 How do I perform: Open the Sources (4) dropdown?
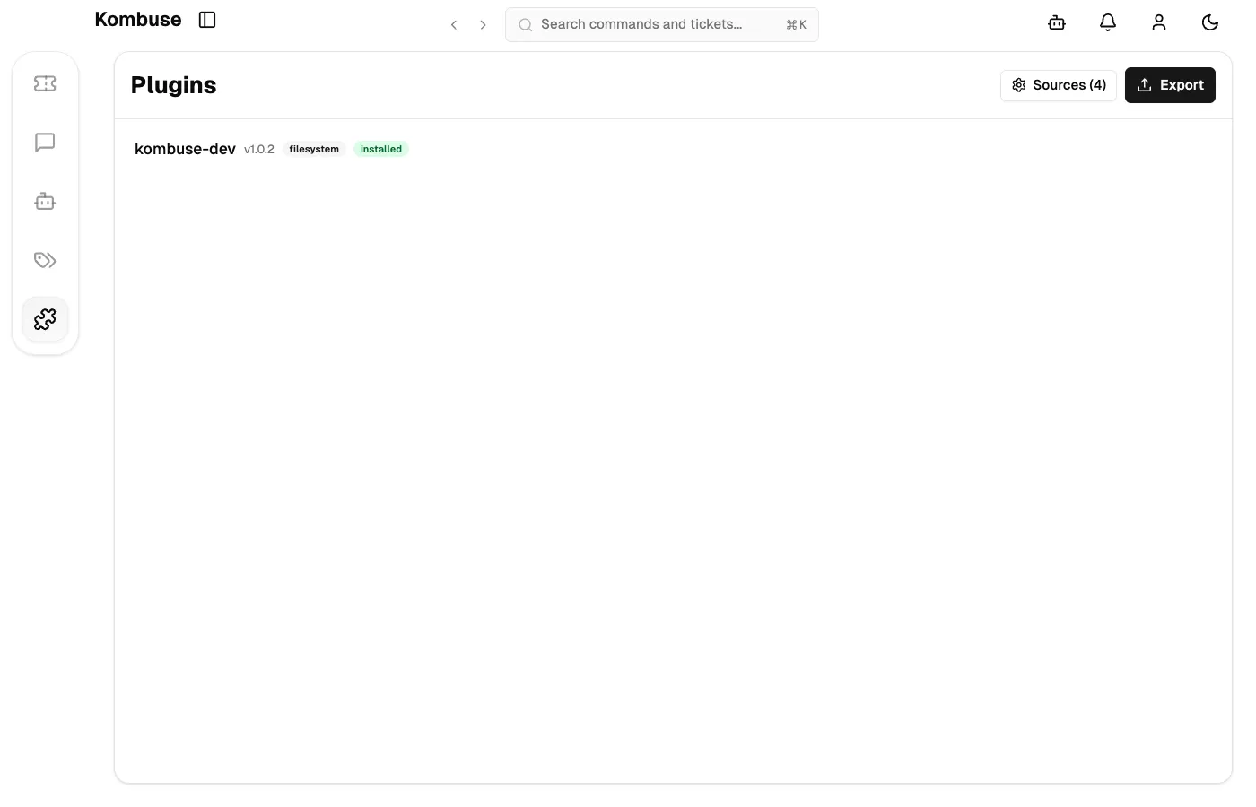1059,84
